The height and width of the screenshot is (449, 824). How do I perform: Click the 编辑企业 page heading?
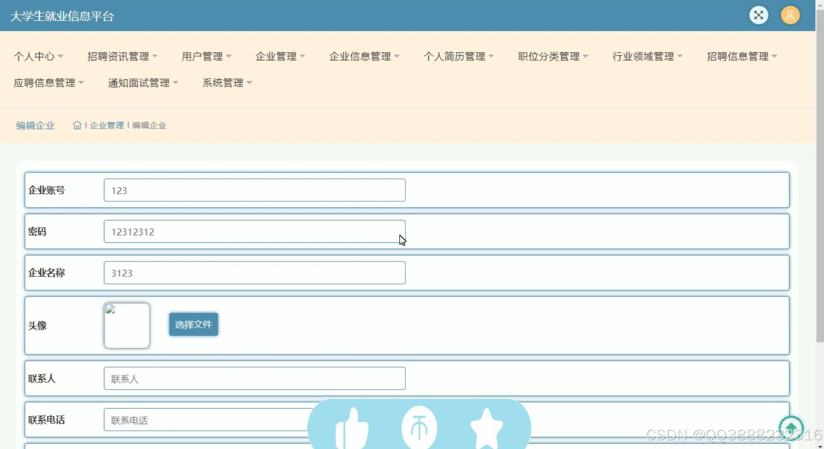click(x=35, y=125)
